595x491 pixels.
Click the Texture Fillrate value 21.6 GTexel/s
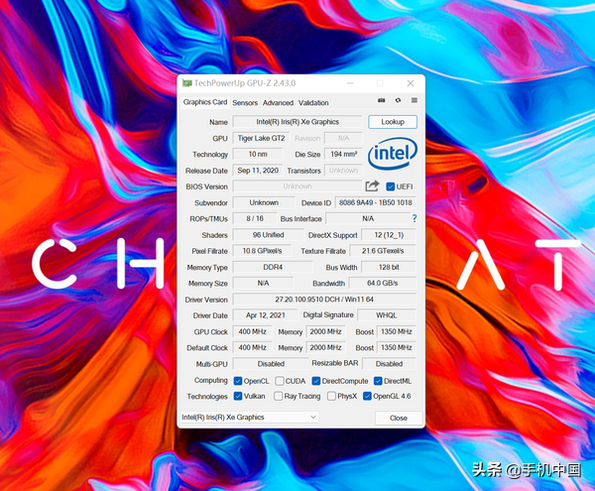[383, 251]
